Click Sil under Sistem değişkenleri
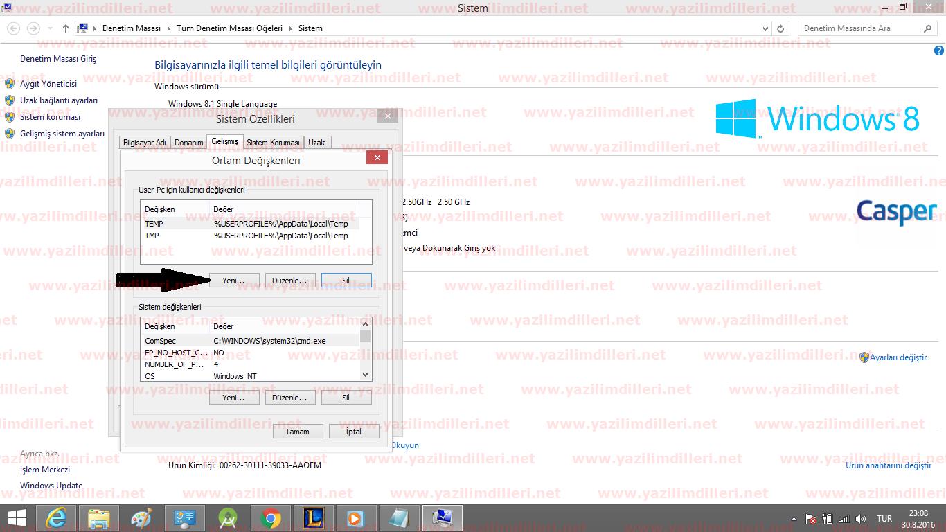Viewport: 946px width, 532px height. (x=346, y=398)
